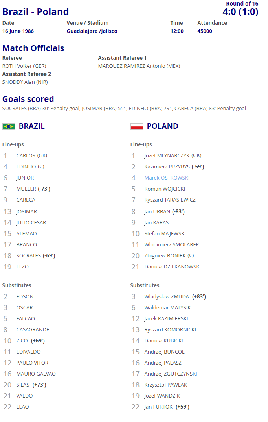Screen dimensions: 268x422
Task: Click the Round of 16 label
Action: [x=242, y=4]
